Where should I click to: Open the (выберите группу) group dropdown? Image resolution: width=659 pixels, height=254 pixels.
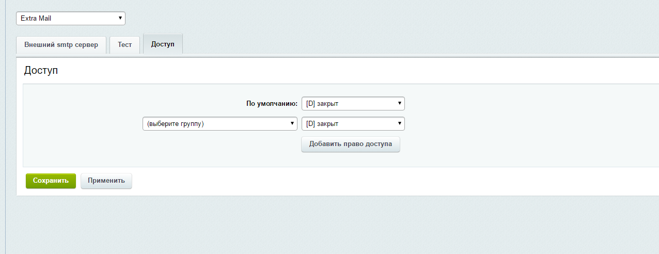point(220,124)
